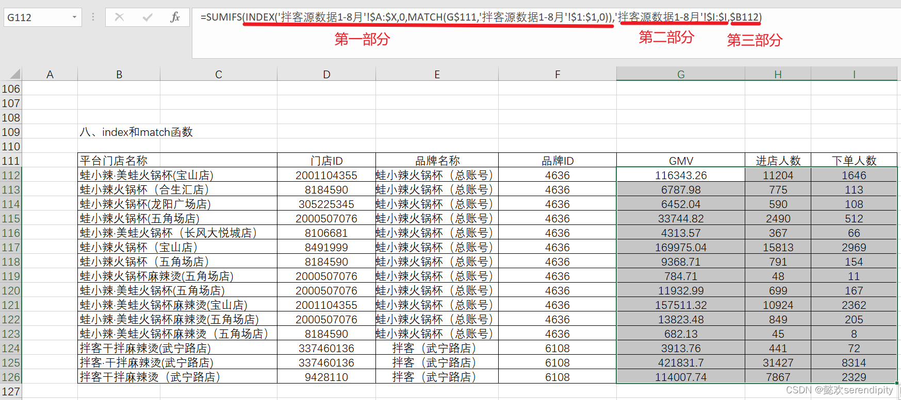The width and height of the screenshot is (901, 400).
Task: Select cell with value 10924
Action: [778, 305]
